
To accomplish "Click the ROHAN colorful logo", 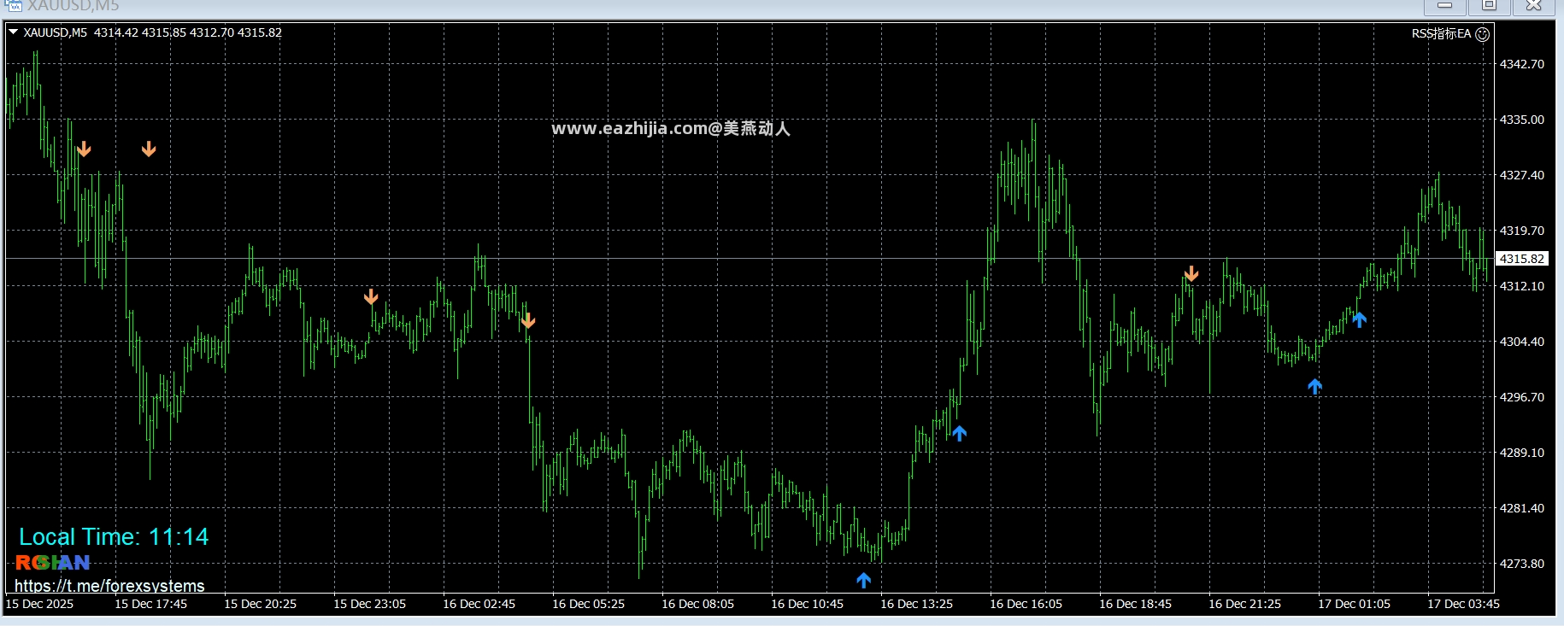I will pos(53,563).
